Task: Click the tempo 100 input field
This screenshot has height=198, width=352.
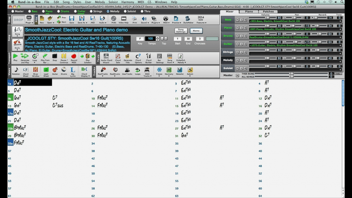Action: point(150,38)
